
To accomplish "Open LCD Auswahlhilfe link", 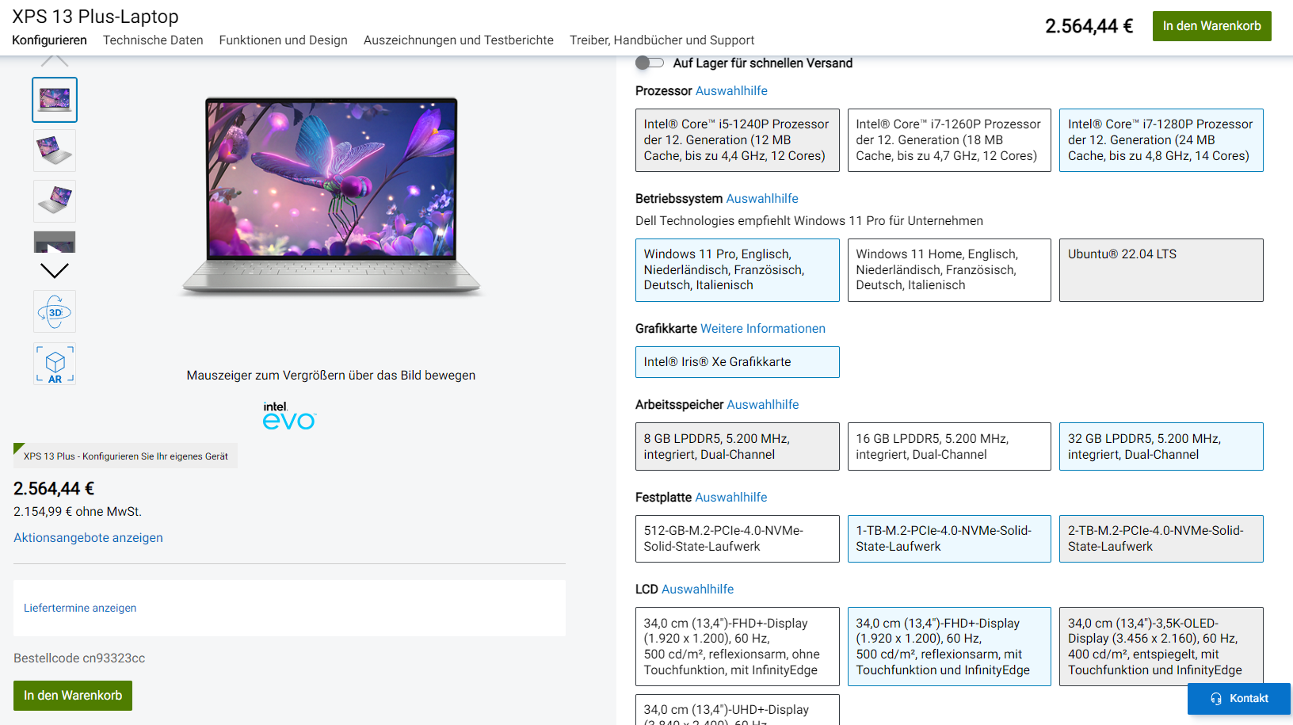I will pyautogui.click(x=698, y=590).
